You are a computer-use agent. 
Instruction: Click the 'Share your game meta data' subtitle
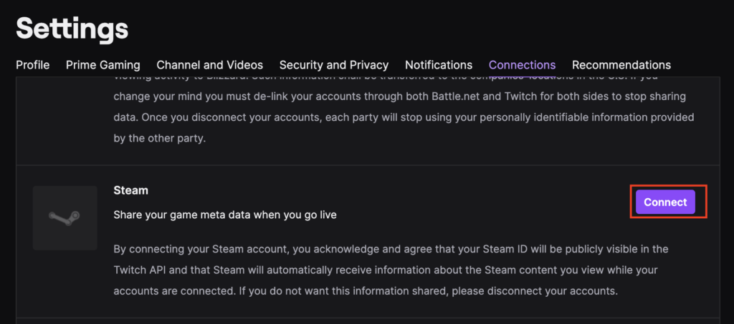pyautogui.click(x=225, y=215)
